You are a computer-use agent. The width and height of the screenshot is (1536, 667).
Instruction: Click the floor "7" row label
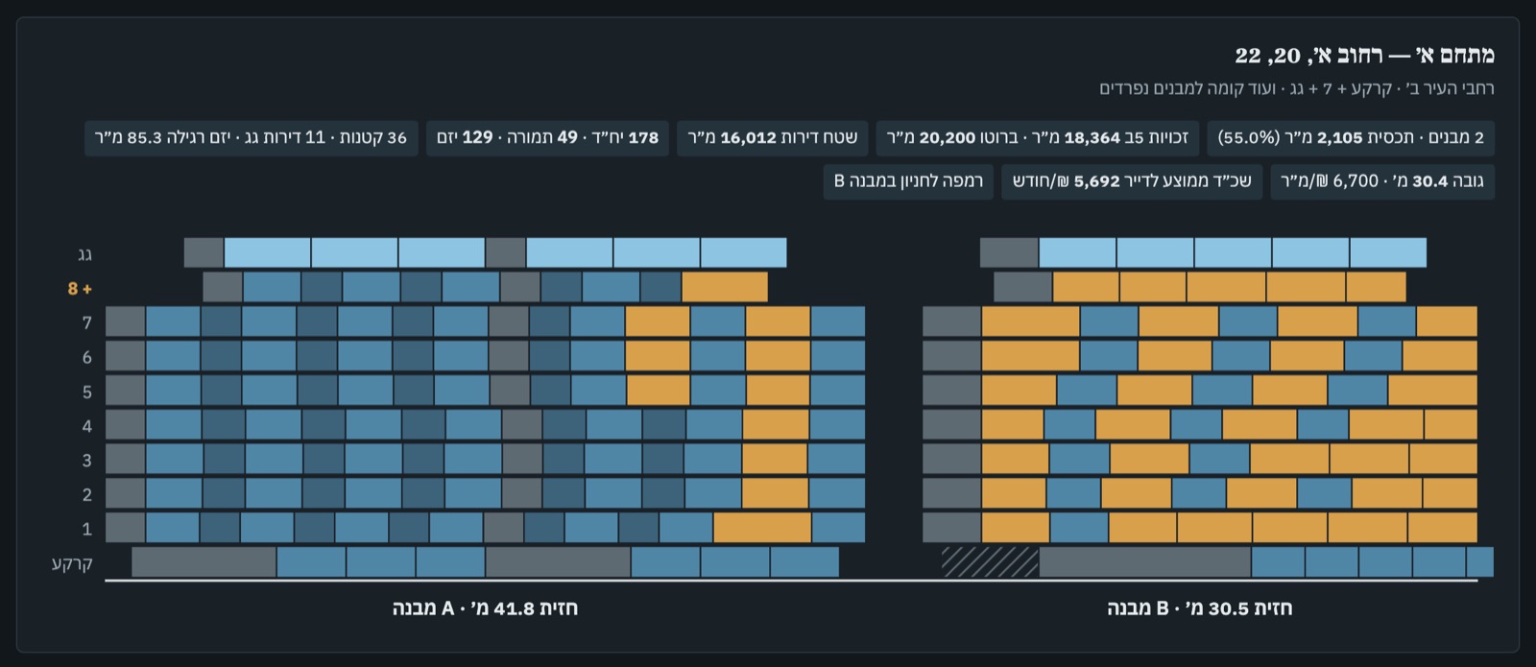(x=87, y=322)
